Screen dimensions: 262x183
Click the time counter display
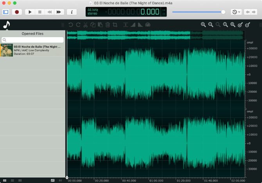pos(133,12)
